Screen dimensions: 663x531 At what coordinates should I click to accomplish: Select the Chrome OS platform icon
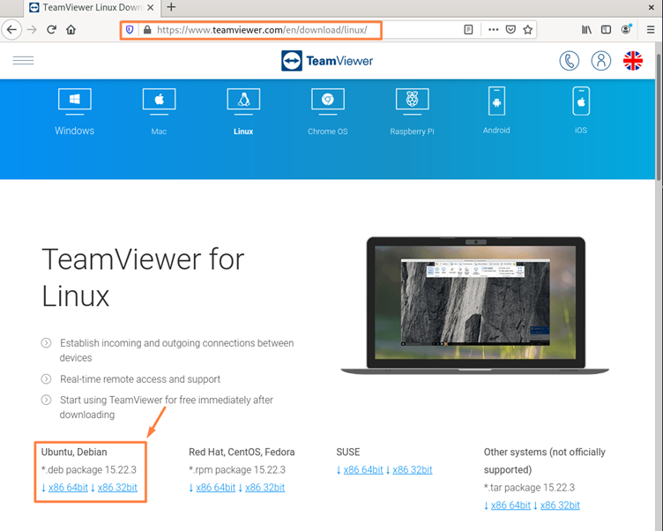(x=328, y=112)
